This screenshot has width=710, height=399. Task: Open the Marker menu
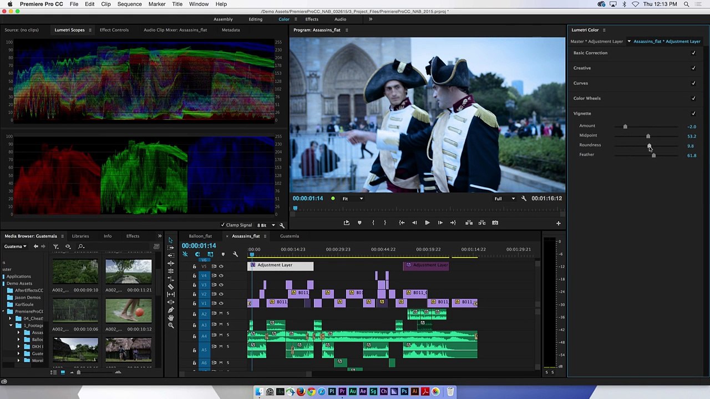tap(157, 4)
